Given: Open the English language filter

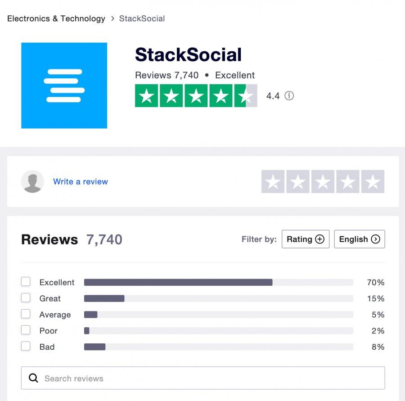Looking at the screenshot, I should point(360,239).
